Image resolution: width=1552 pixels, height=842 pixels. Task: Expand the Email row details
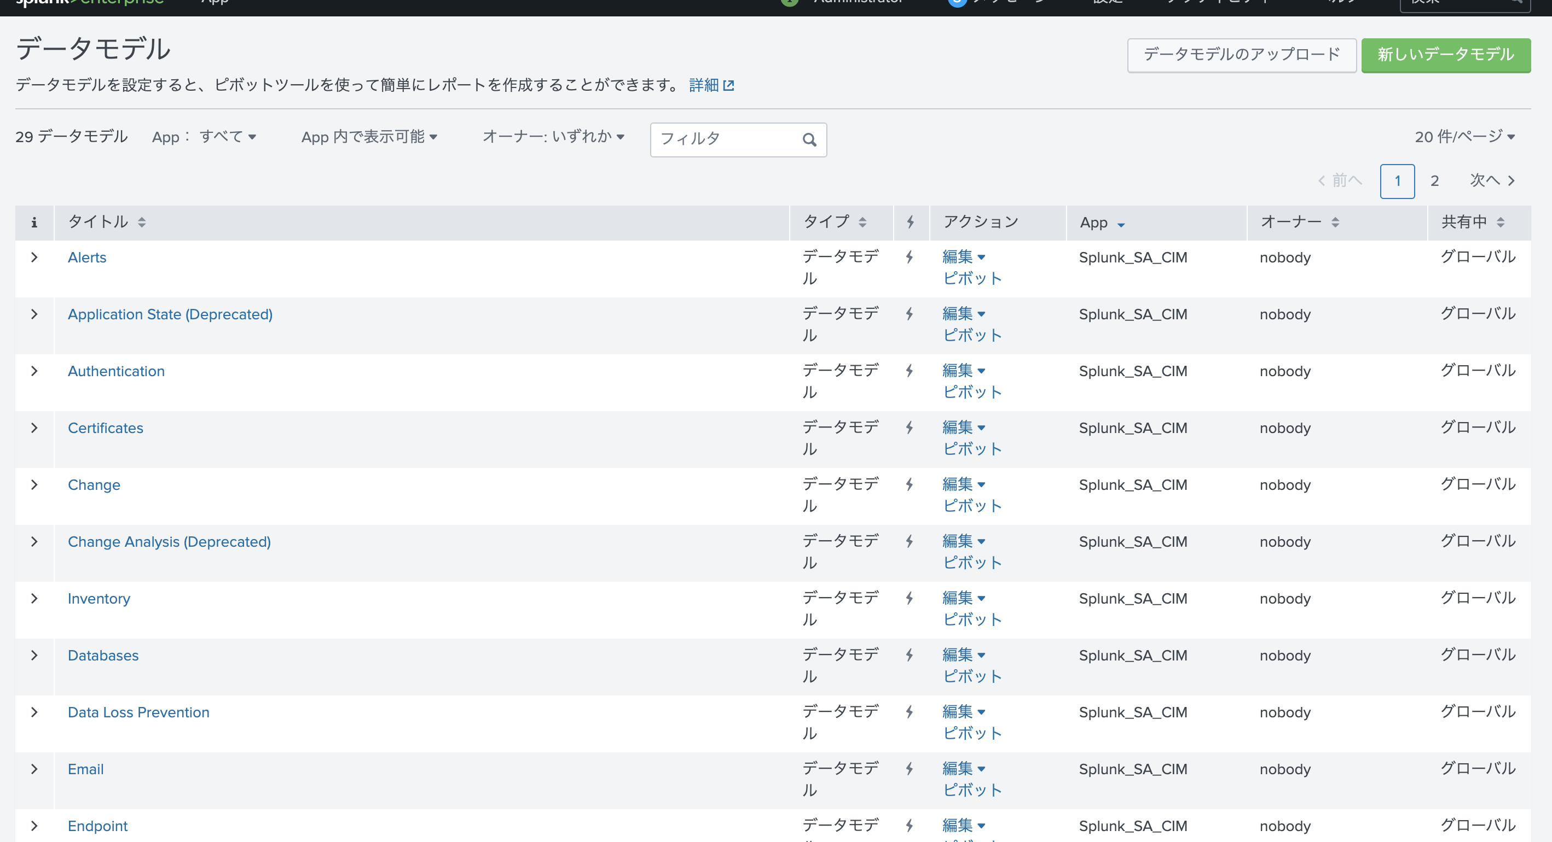point(34,769)
